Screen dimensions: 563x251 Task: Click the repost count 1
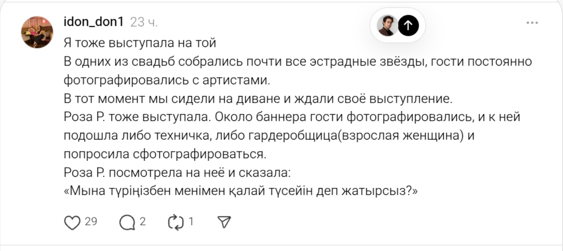pos(191,221)
